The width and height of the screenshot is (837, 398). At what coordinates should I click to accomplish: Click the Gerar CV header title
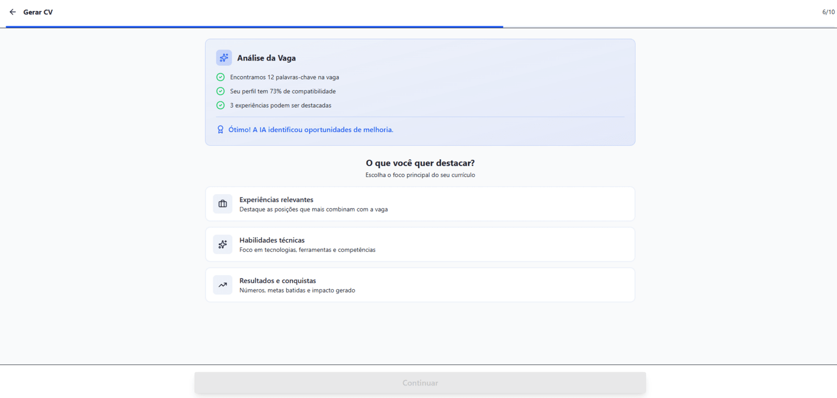(38, 12)
